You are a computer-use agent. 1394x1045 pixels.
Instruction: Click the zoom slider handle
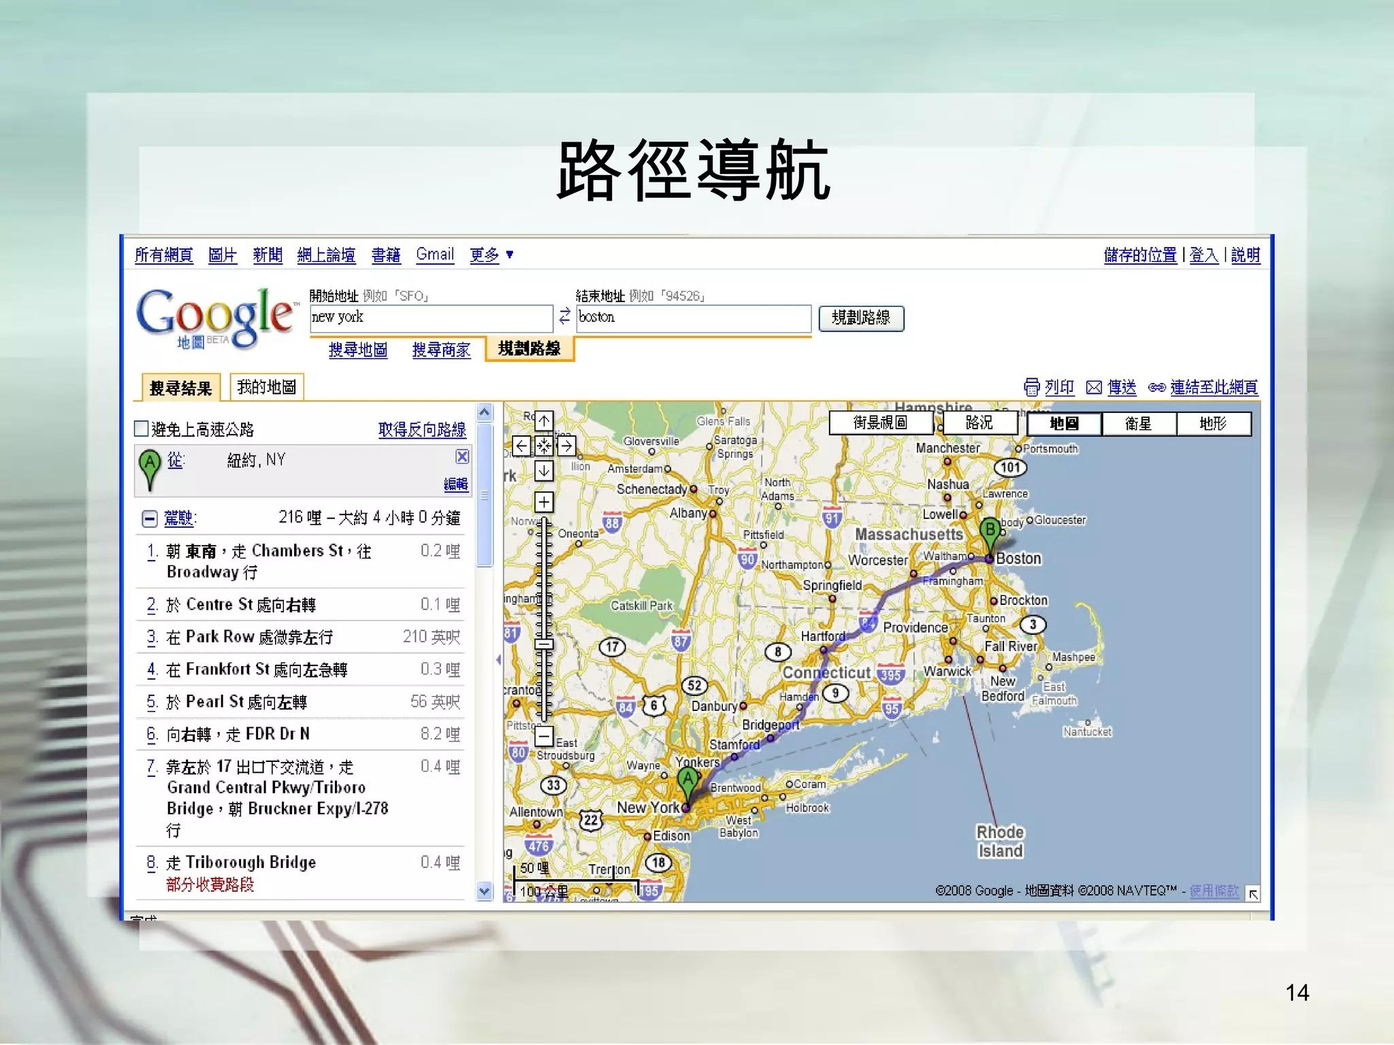point(543,644)
